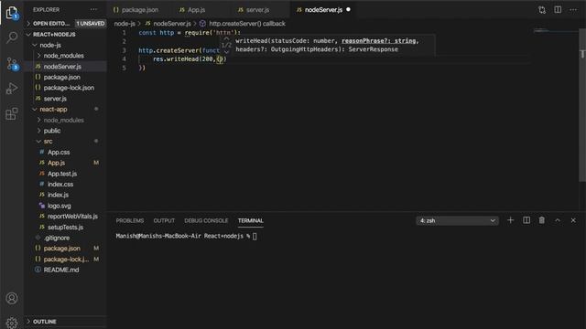This screenshot has height=329, width=586.
Task: Split the editor to the right
Action: [558, 10]
